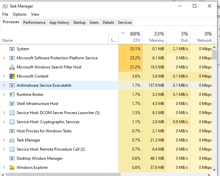Click the Windows Explorer folder icon

coord(12,168)
